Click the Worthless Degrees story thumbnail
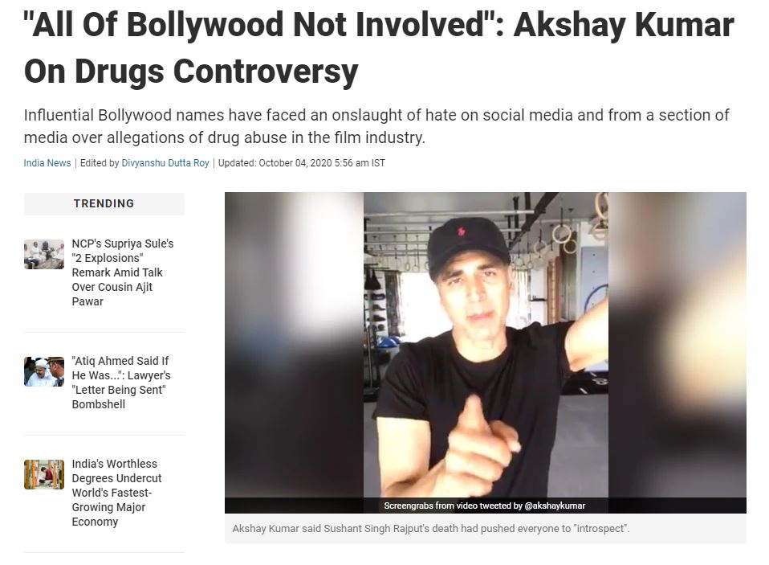Screen dimensions: 769x565 click(44, 474)
